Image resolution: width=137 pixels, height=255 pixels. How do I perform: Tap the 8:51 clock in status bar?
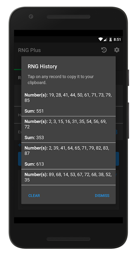(x=117, y=39)
